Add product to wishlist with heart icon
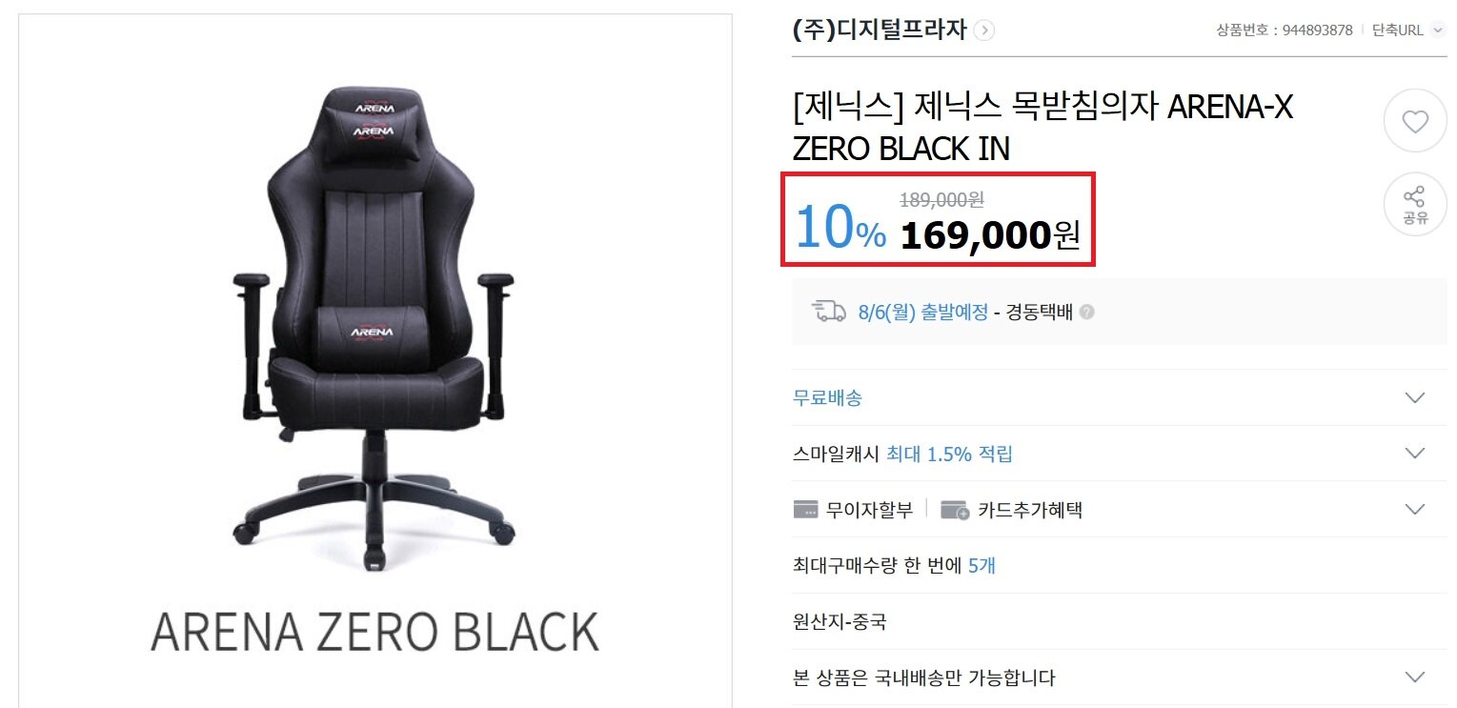The image size is (1457, 708). (1415, 121)
